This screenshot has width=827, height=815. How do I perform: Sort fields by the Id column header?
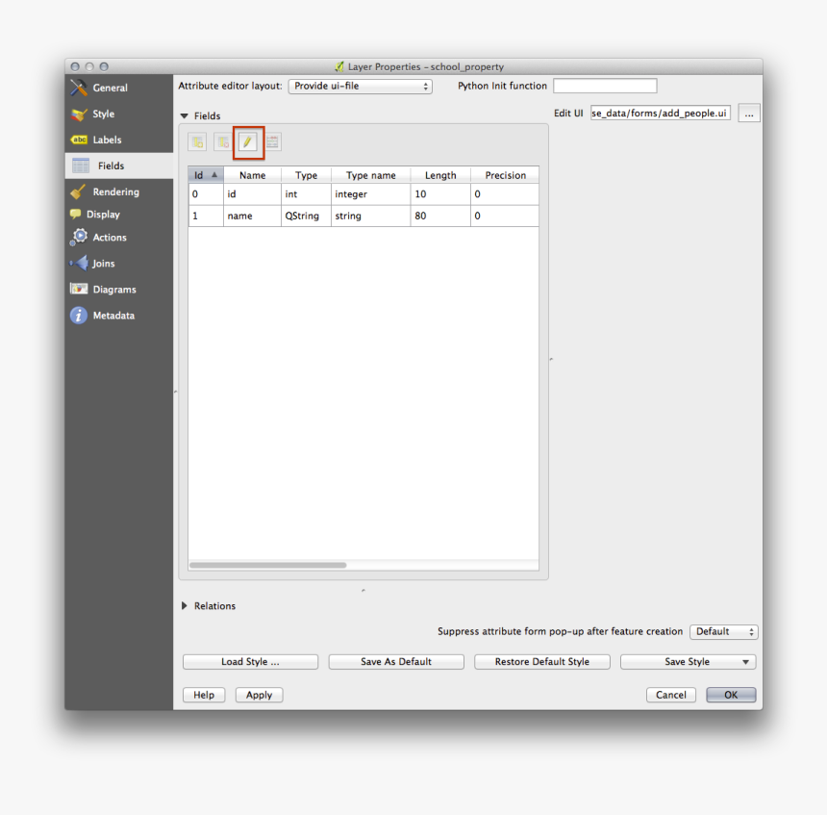205,175
